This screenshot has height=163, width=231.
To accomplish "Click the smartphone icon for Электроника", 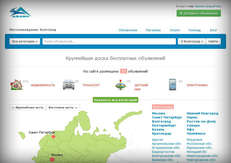I will (x=172, y=85).
